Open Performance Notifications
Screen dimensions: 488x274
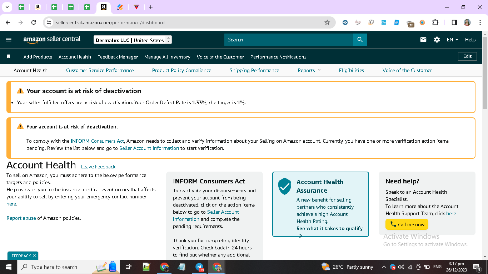point(278,57)
